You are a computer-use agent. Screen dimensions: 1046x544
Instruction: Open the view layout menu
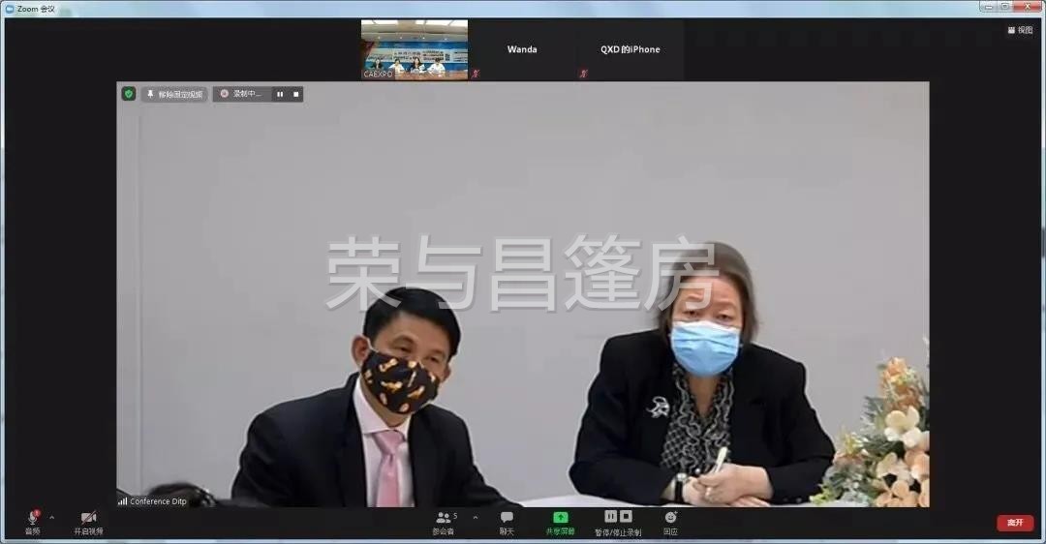[1020, 30]
